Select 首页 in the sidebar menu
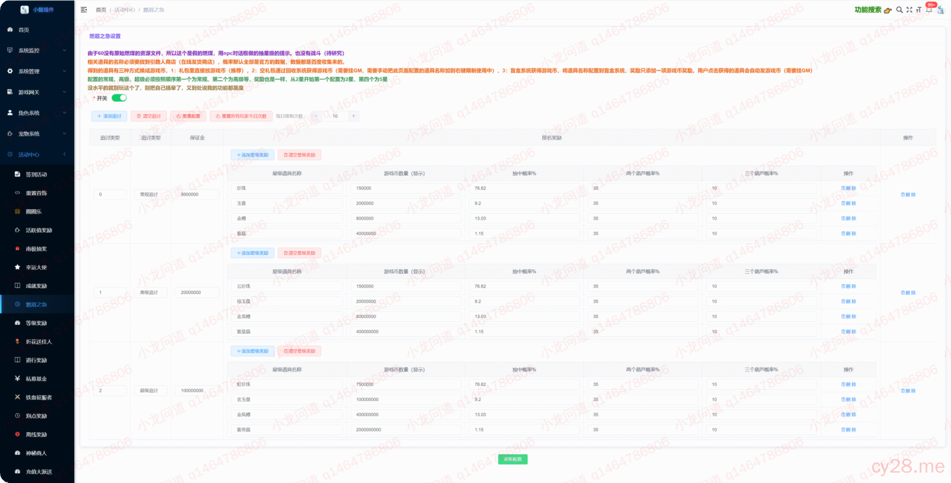The image size is (951, 483). point(23,30)
